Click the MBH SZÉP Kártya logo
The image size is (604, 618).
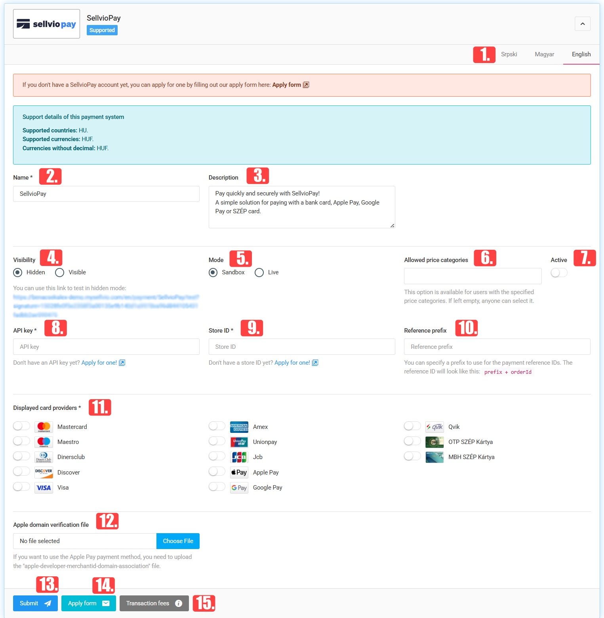coord(434,457)
